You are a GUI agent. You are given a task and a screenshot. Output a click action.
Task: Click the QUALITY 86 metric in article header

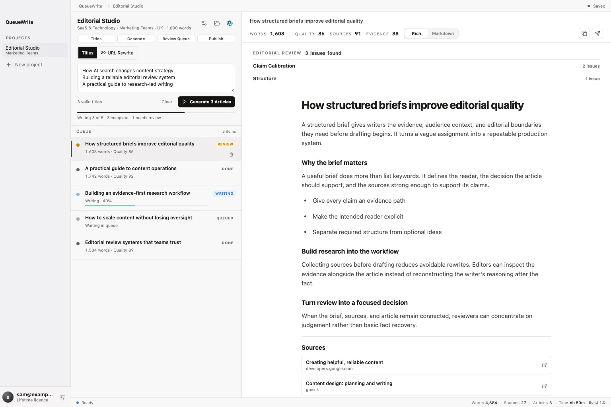point(309,34)
